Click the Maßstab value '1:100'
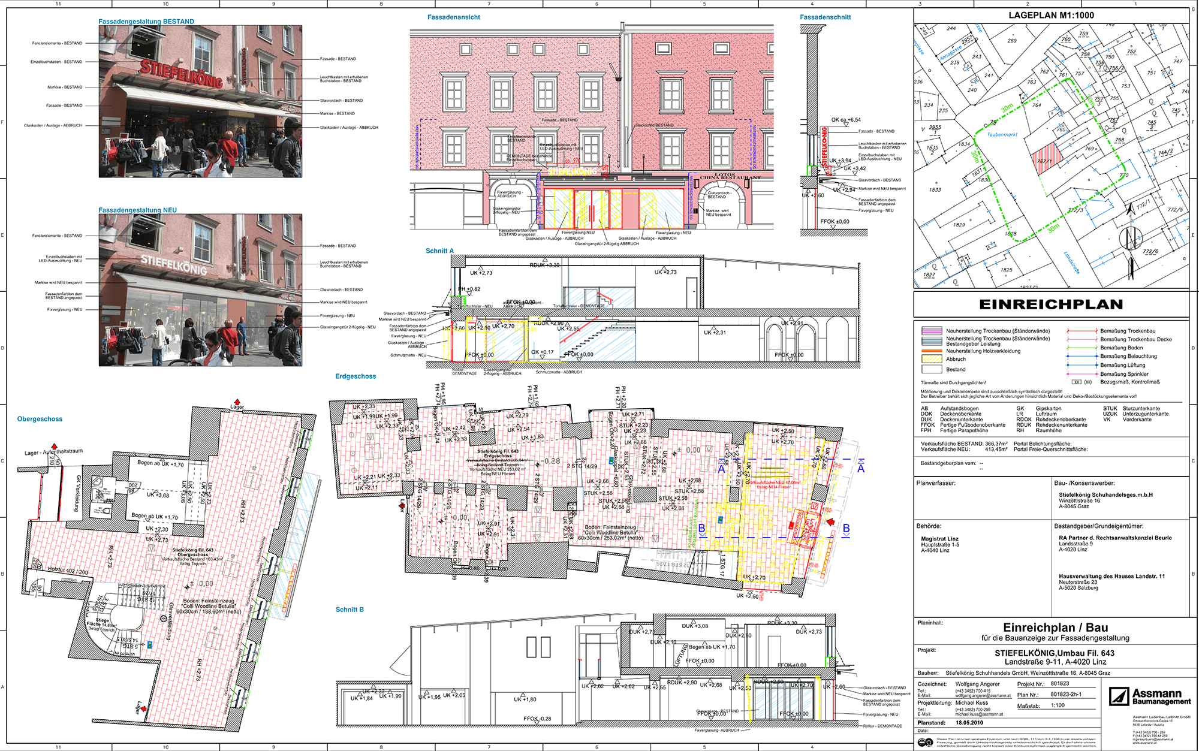 [1058, 705]
